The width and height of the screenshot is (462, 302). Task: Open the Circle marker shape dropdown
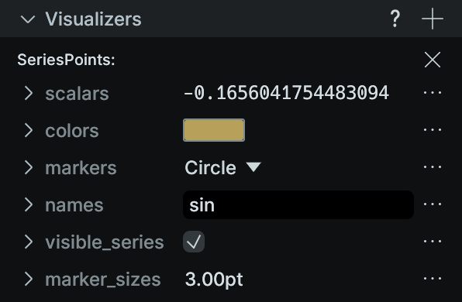222,167
